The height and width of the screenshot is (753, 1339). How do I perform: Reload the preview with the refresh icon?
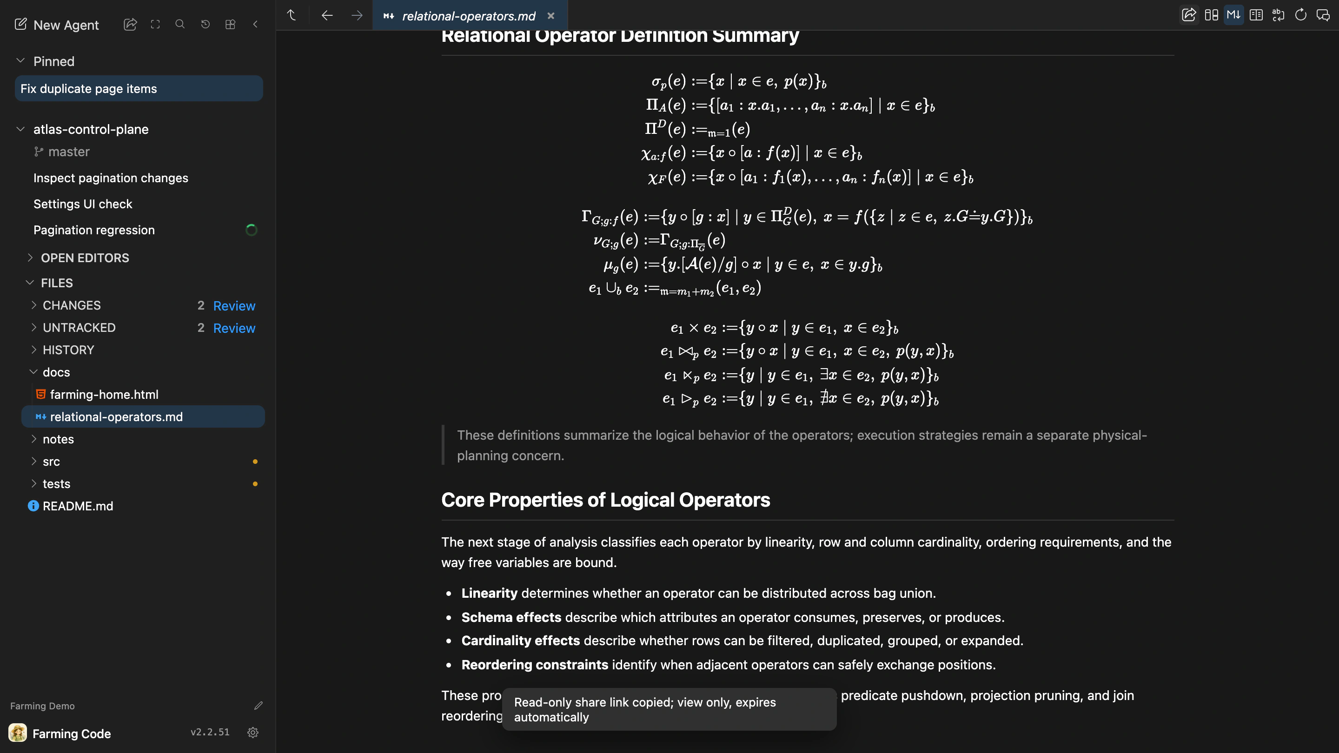point(1300,14)
